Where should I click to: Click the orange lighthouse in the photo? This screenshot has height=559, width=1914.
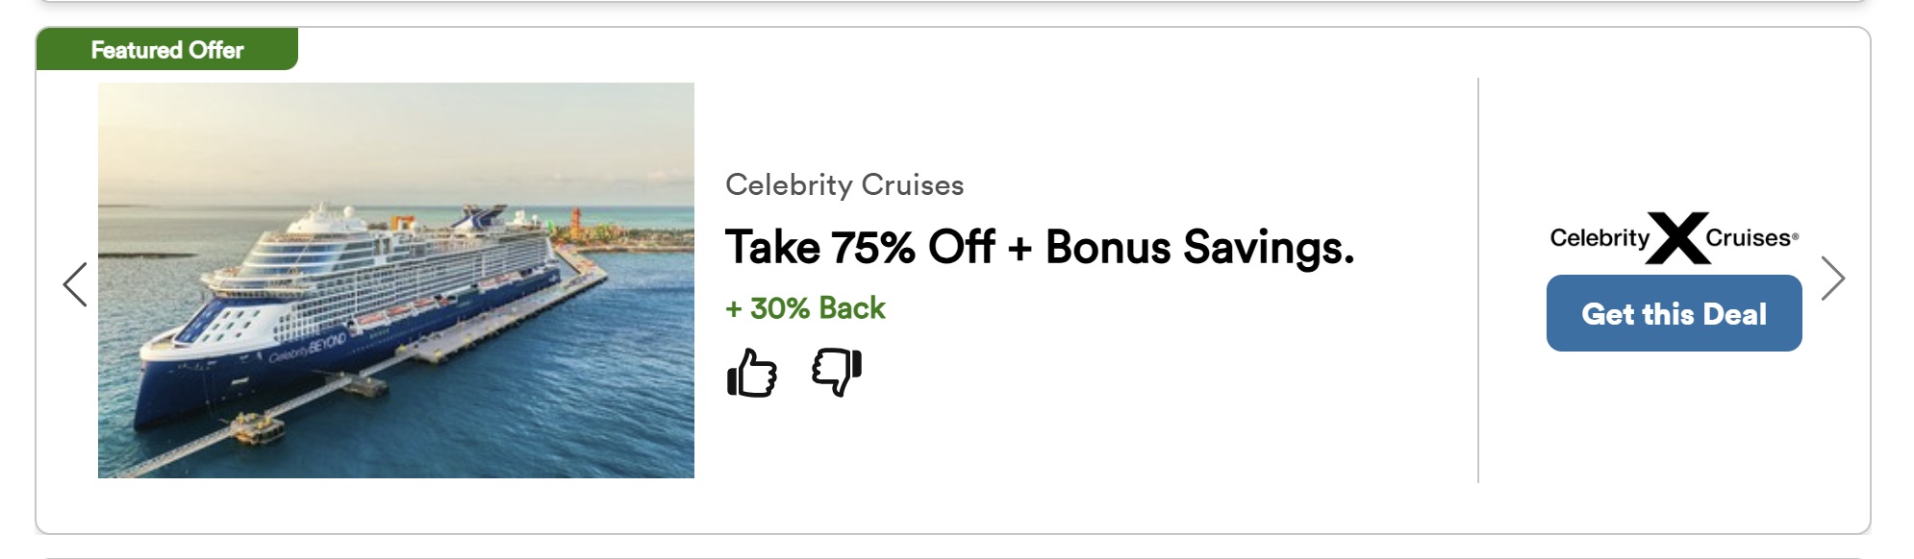pyautogui.click(x=576, y=223)
